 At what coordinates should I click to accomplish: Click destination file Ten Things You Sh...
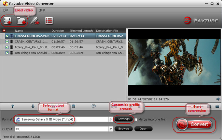coord(110,53)
